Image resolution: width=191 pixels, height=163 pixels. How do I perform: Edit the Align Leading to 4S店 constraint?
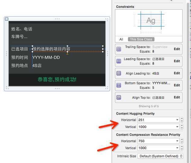177,73
